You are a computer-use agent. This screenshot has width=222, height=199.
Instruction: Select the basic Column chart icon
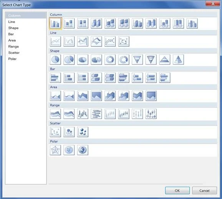[55, 23]
